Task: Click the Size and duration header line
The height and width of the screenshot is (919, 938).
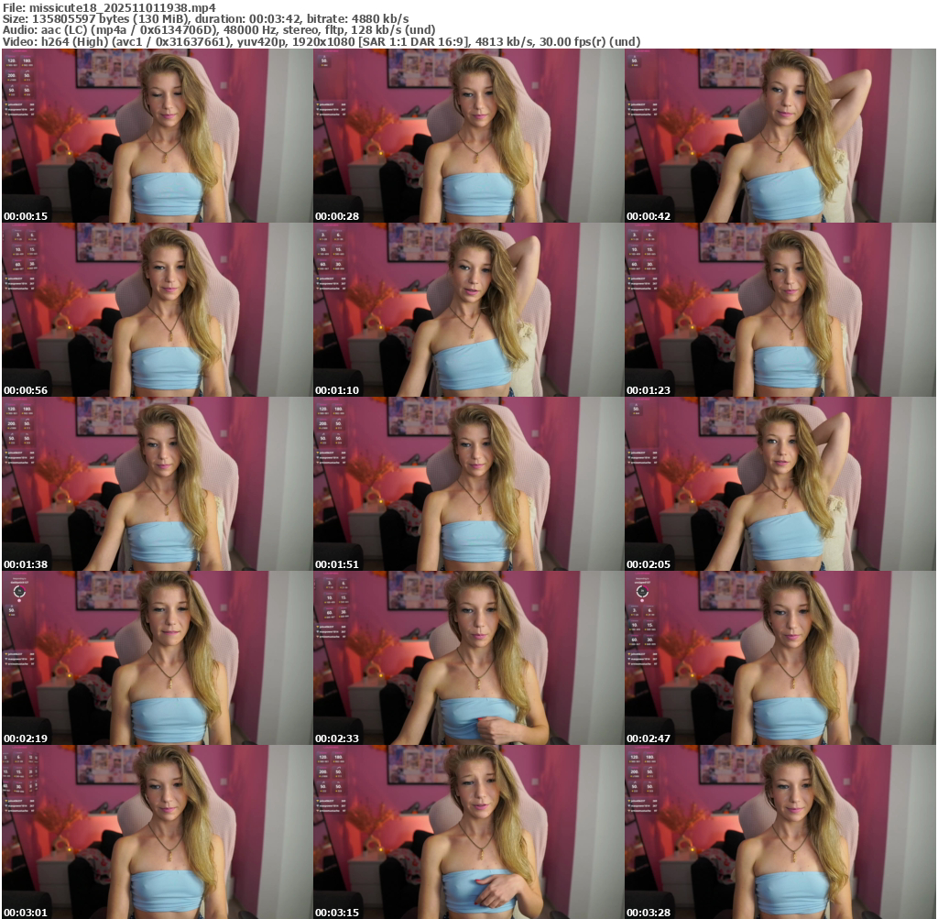Action: click(206, 18)
